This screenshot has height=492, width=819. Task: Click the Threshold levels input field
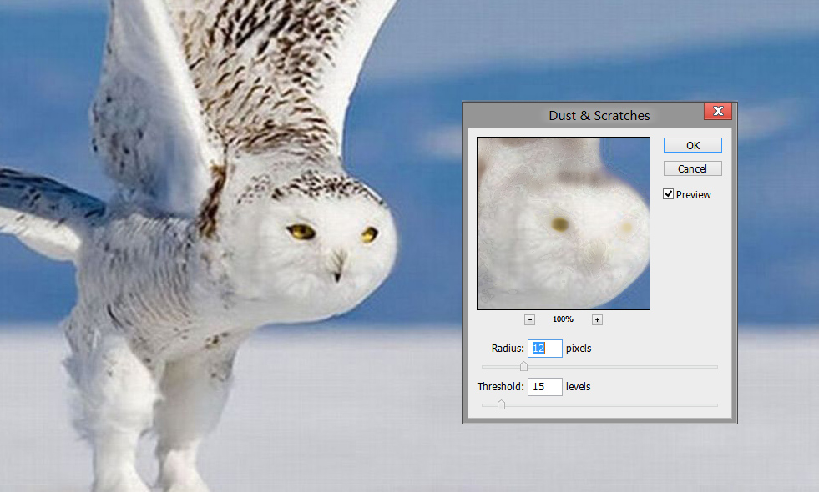545,387
